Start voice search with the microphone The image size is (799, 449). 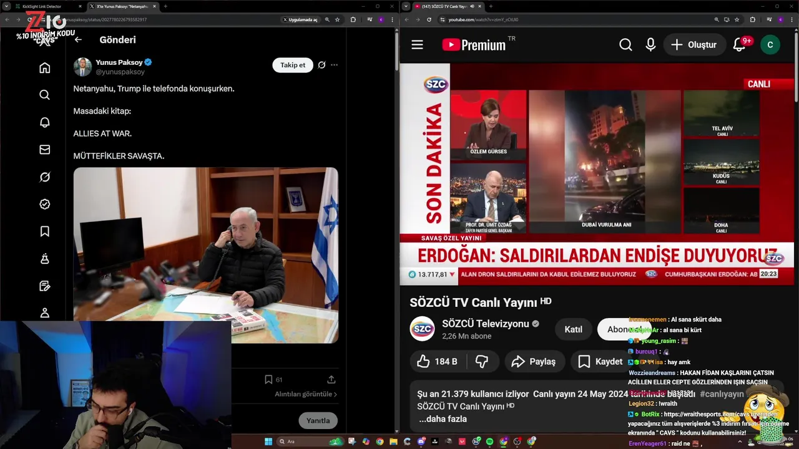pyautogui.click(x=650, y=45)
